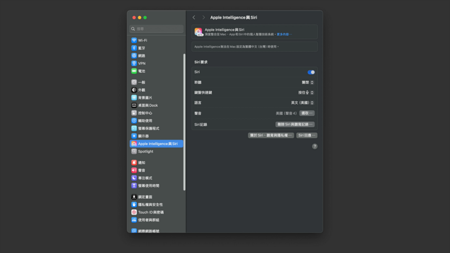The height and width of the screenshot is (253, 450).
Task: Open the 聆聽 popup menu
Action: pyautogui.click(x=308, y=83)
